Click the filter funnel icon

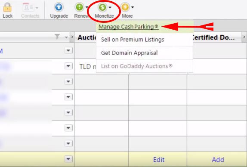coord(57,37)
